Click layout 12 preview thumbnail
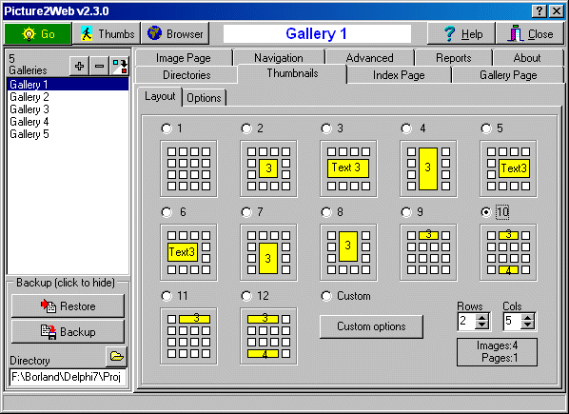 (x=268, y=336)
